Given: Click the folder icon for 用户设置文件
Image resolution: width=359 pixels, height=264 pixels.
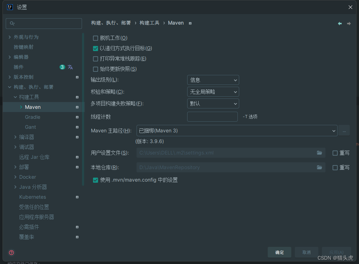Looking at the screenshot, I should (x=319, y=153).
